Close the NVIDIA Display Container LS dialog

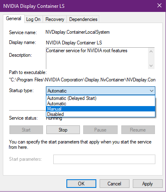click(x=159, y=5)
